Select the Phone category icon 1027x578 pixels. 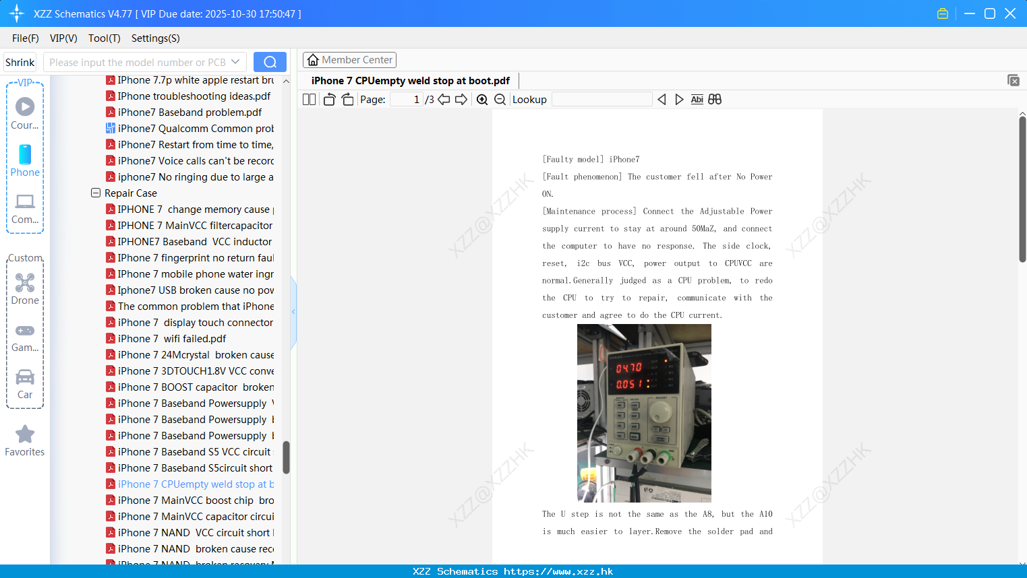25,161
